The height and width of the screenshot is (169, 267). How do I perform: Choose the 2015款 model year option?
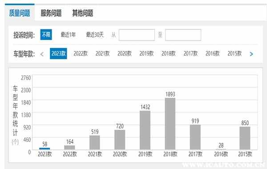[235, 54]
